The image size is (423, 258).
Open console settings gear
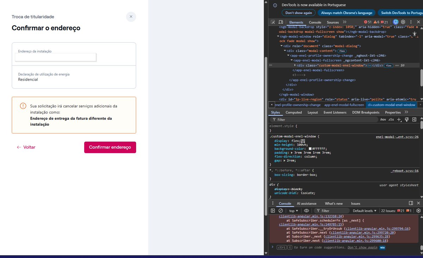point(418,211)
